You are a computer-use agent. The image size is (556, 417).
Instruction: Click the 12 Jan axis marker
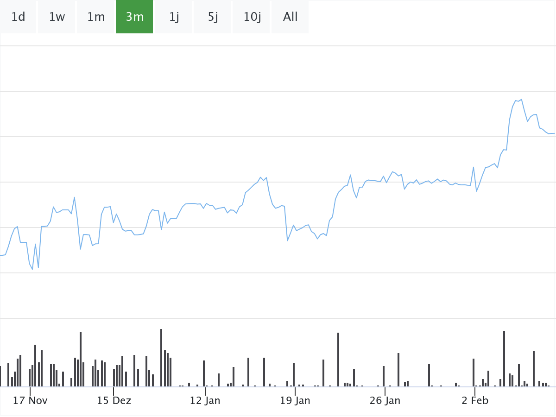[205, 401]
